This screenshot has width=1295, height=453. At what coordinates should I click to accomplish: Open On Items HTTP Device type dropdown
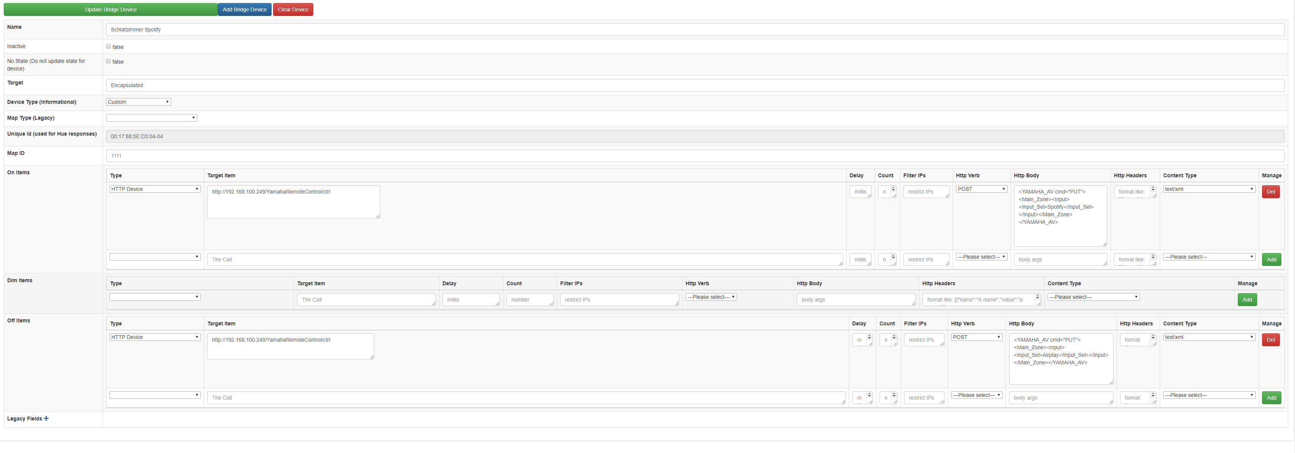tap(155, 189)
